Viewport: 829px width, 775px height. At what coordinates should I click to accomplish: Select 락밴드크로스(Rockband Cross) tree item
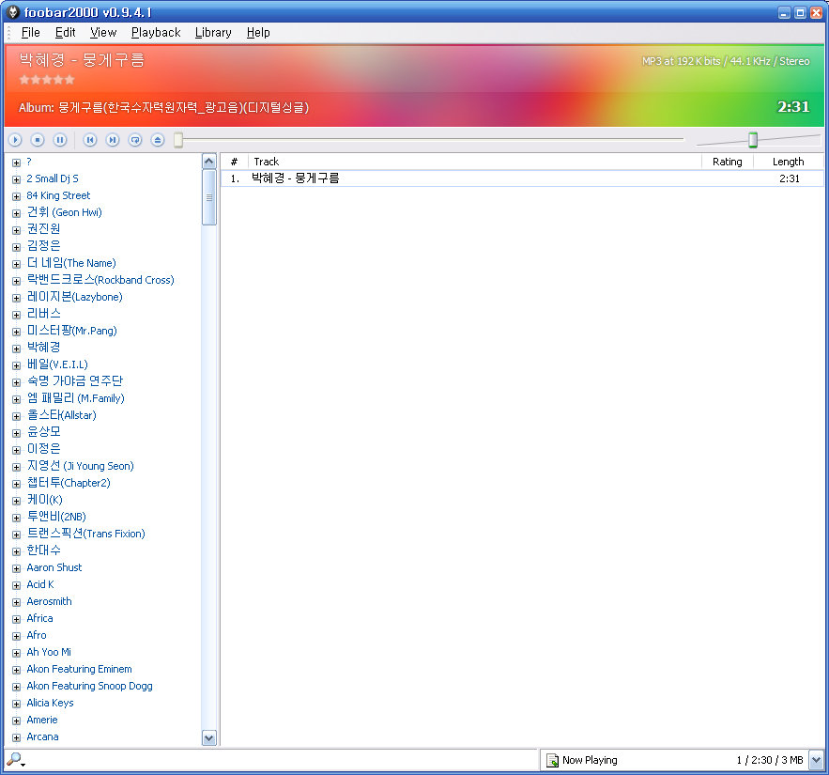coord(100,280)
